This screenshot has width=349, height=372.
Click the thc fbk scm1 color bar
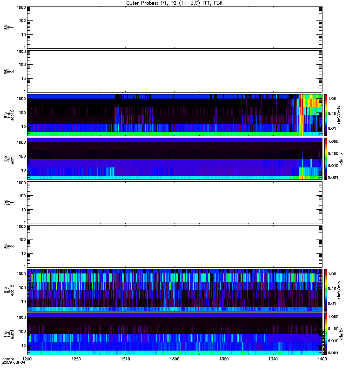(326, 334)
